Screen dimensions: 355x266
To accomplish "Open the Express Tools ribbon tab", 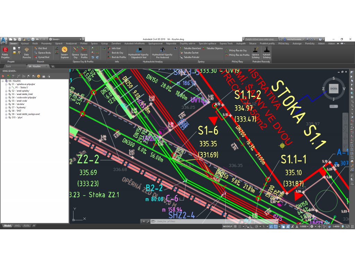I will [x=226, y=43].
